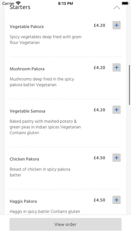This screenshot has width=131, height=234.
Task: Select the Mushroom Pakora item title
Action: [27, 69]
